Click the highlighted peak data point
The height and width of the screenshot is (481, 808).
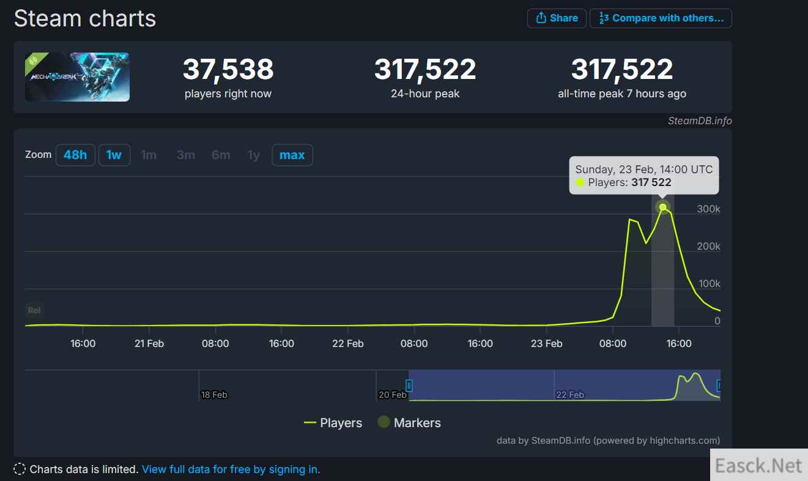[662, 207]
